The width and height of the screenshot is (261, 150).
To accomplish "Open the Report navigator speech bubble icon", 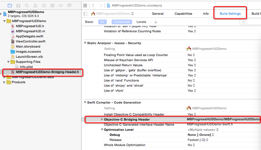I will [x=69, y=5].
